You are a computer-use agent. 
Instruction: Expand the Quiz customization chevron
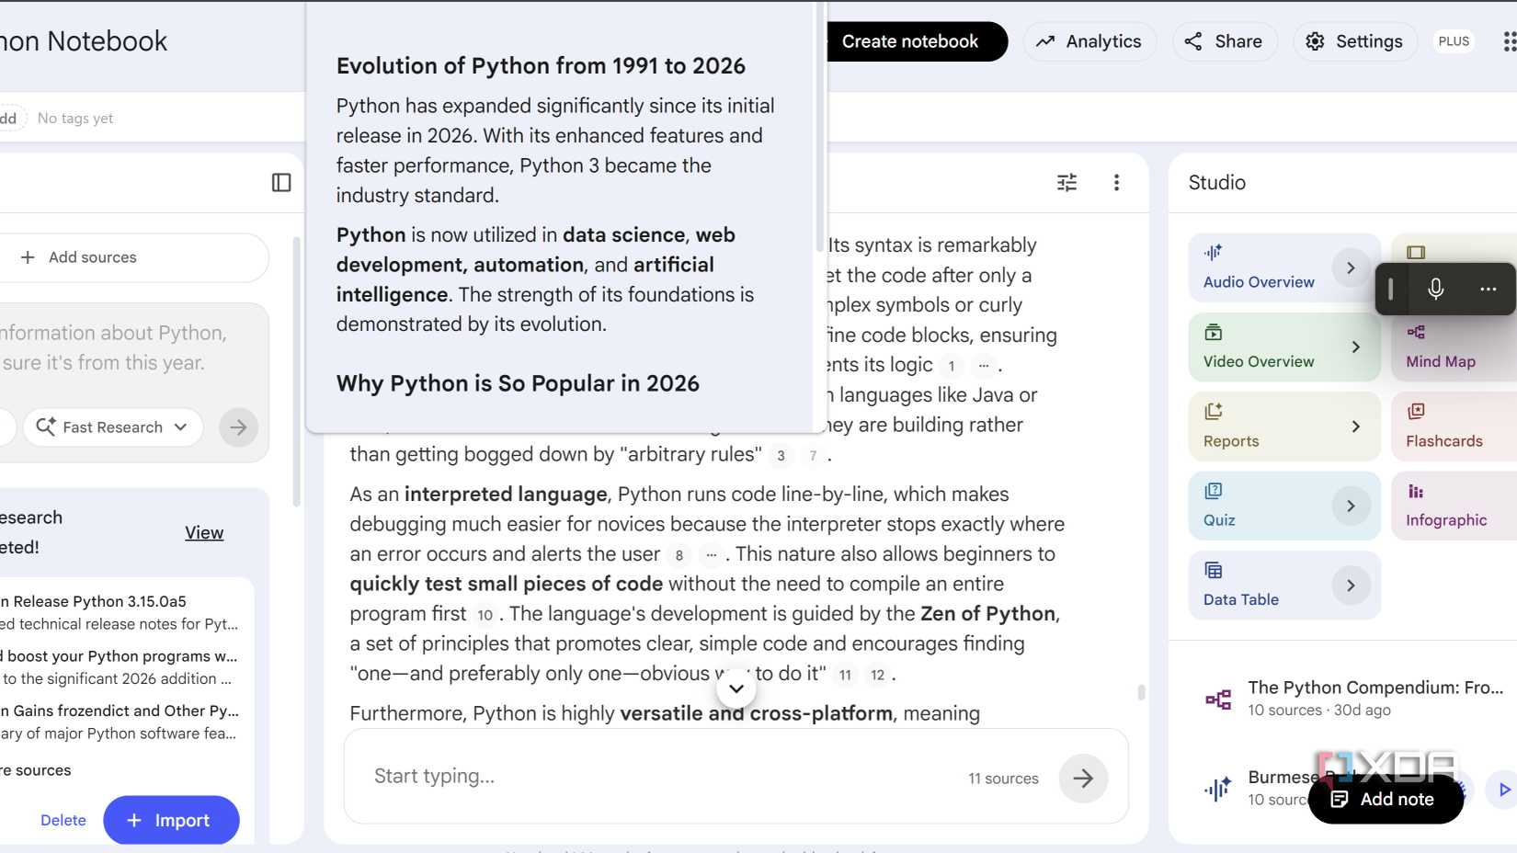1351,506
